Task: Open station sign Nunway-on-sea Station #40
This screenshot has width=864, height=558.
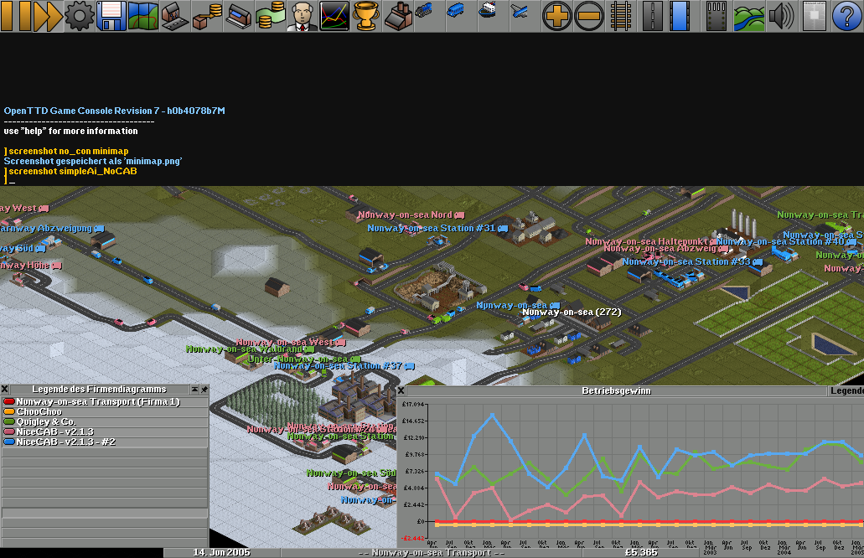Action: 786,241
